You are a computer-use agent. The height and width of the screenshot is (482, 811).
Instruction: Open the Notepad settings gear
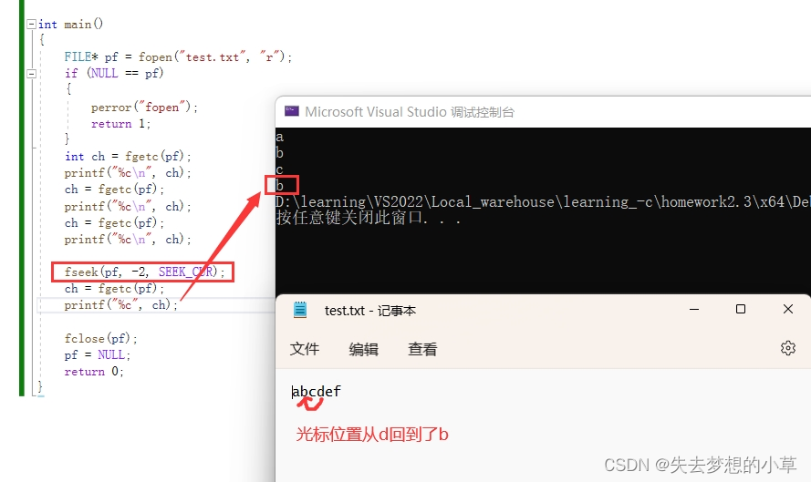point(787,348)
